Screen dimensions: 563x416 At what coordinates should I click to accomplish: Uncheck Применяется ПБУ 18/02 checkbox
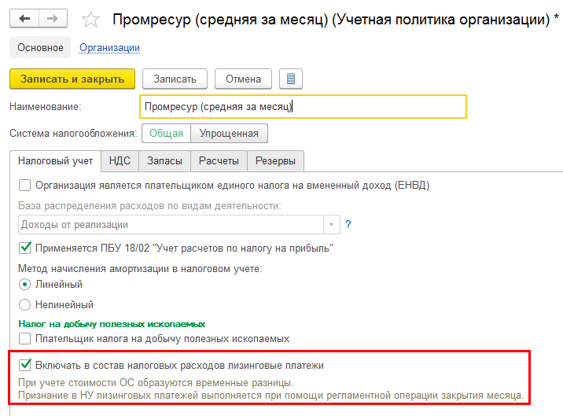(25, 248)
